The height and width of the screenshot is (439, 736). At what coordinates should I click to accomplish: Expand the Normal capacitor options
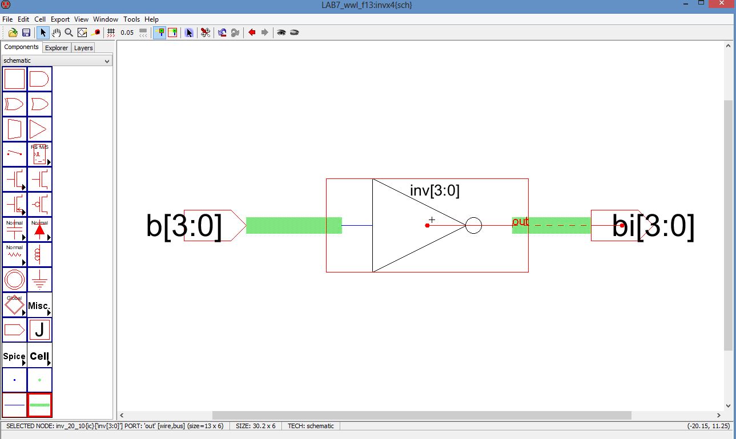pos(24,238)
